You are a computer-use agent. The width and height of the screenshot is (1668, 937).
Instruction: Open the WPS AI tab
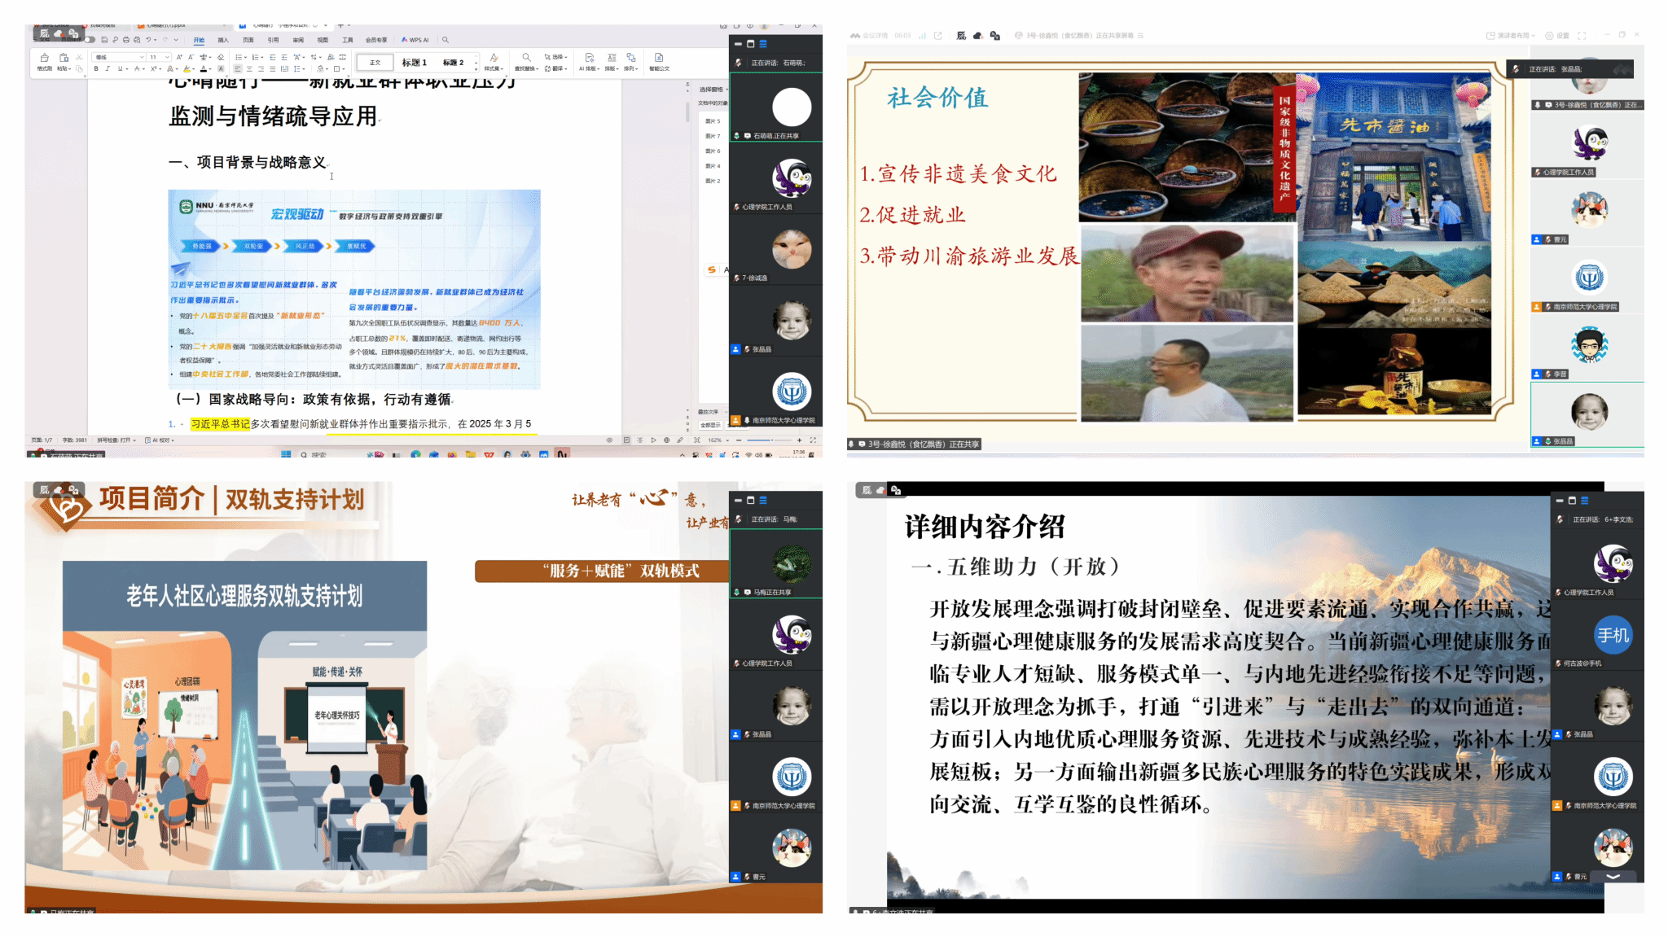pos(415,40)
